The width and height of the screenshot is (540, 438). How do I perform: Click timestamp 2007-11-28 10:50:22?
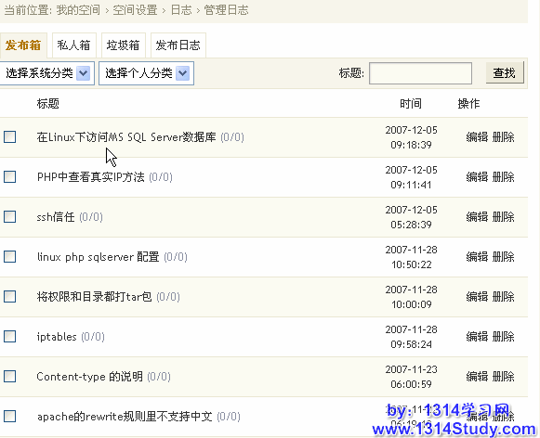coord(411,257)
